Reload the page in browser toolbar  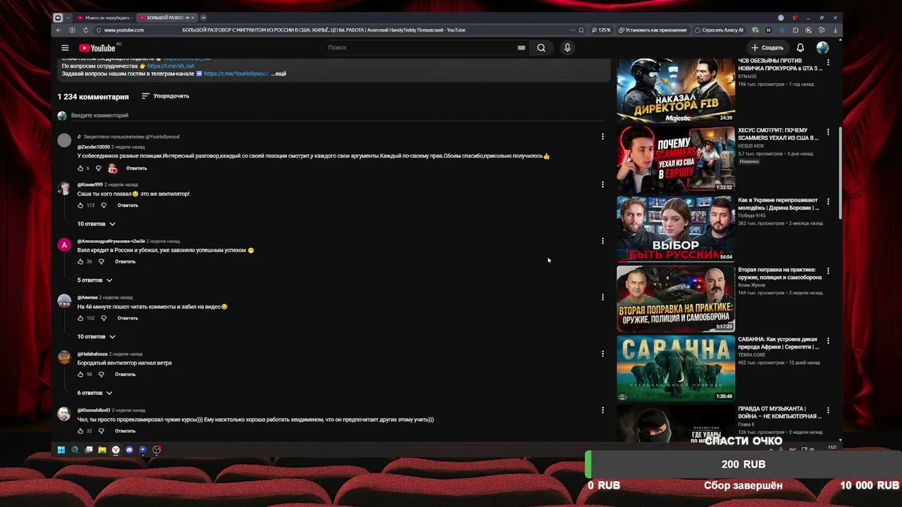(86, 30)
